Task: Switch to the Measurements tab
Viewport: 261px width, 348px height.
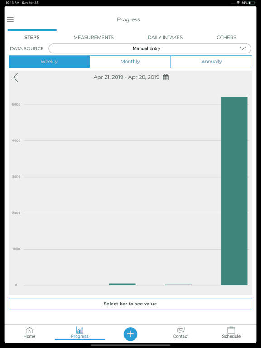Action: click(93, 37)
